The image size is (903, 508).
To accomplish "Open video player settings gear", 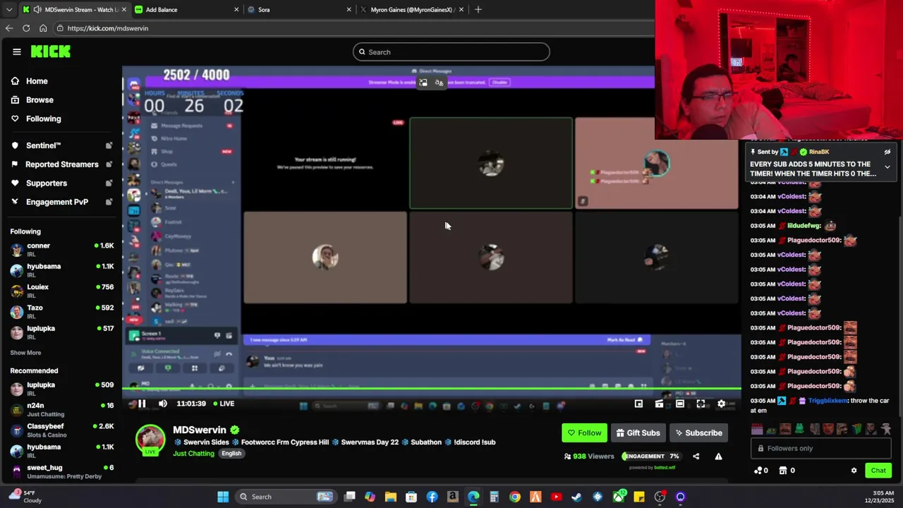I will (721, 404).
